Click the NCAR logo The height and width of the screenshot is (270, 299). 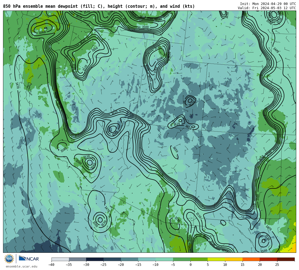click(29, 259)
